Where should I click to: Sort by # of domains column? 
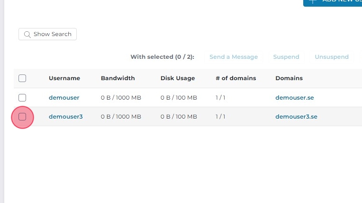coord(235,78)
